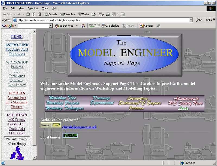Go to the Home page icon

coord(39,14)
